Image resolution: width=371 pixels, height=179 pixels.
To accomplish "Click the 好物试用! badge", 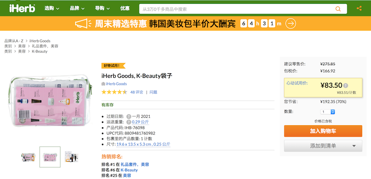I will point(113,66).
